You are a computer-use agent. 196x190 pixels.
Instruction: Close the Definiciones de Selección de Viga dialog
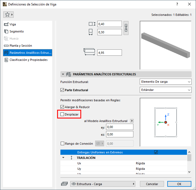point(189,4)
